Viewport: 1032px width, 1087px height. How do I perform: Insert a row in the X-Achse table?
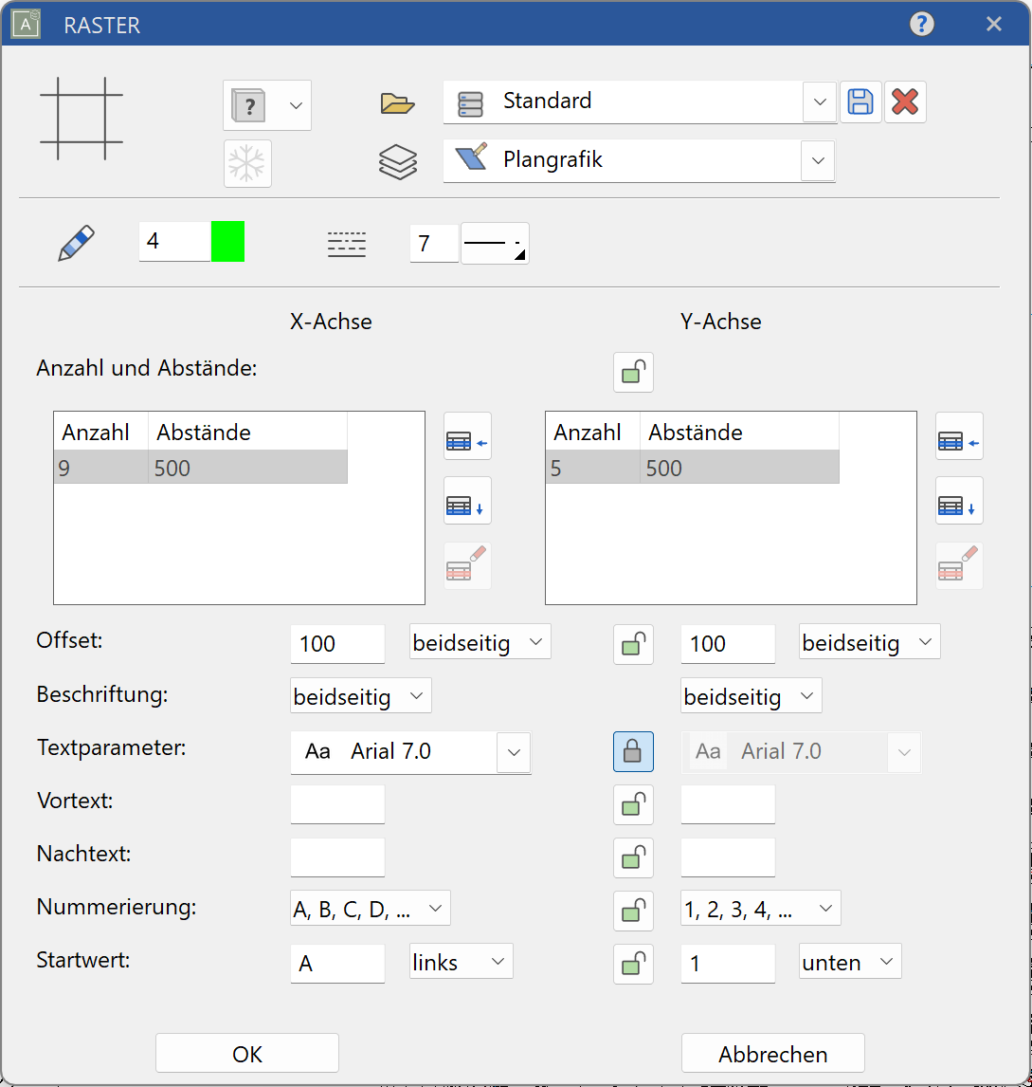tap(466, 437)
